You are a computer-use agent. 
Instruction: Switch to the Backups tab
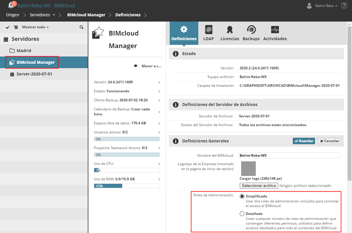click(251, 33)
